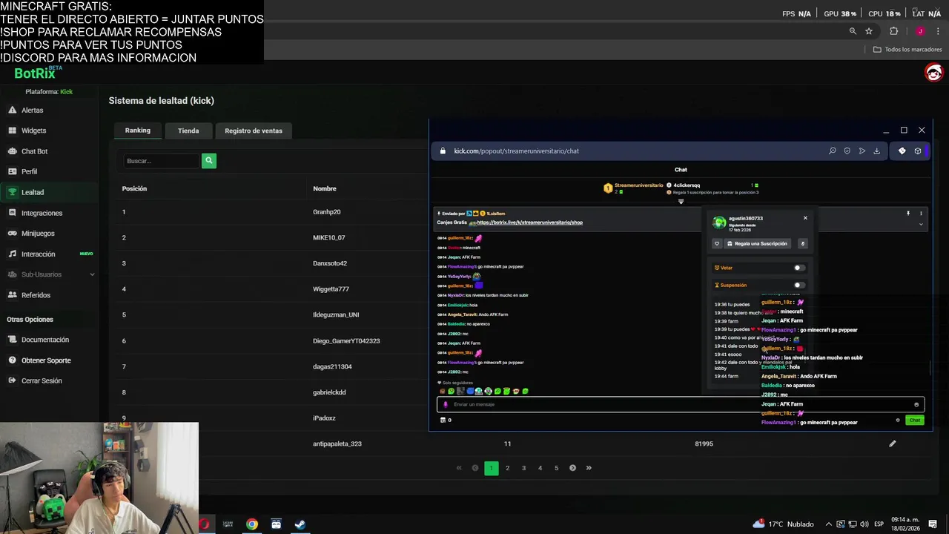Toggle the Suspensión switch

pos(798,285)
